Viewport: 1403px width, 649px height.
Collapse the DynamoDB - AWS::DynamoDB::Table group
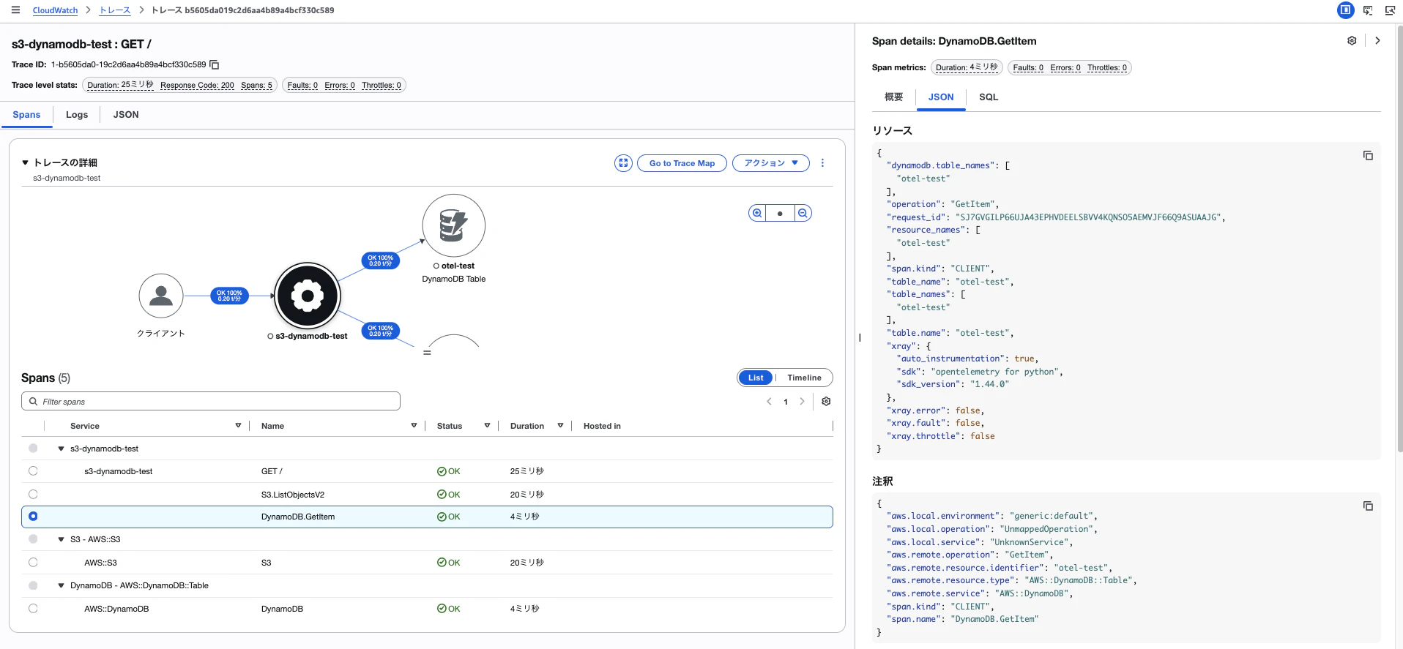62,586
